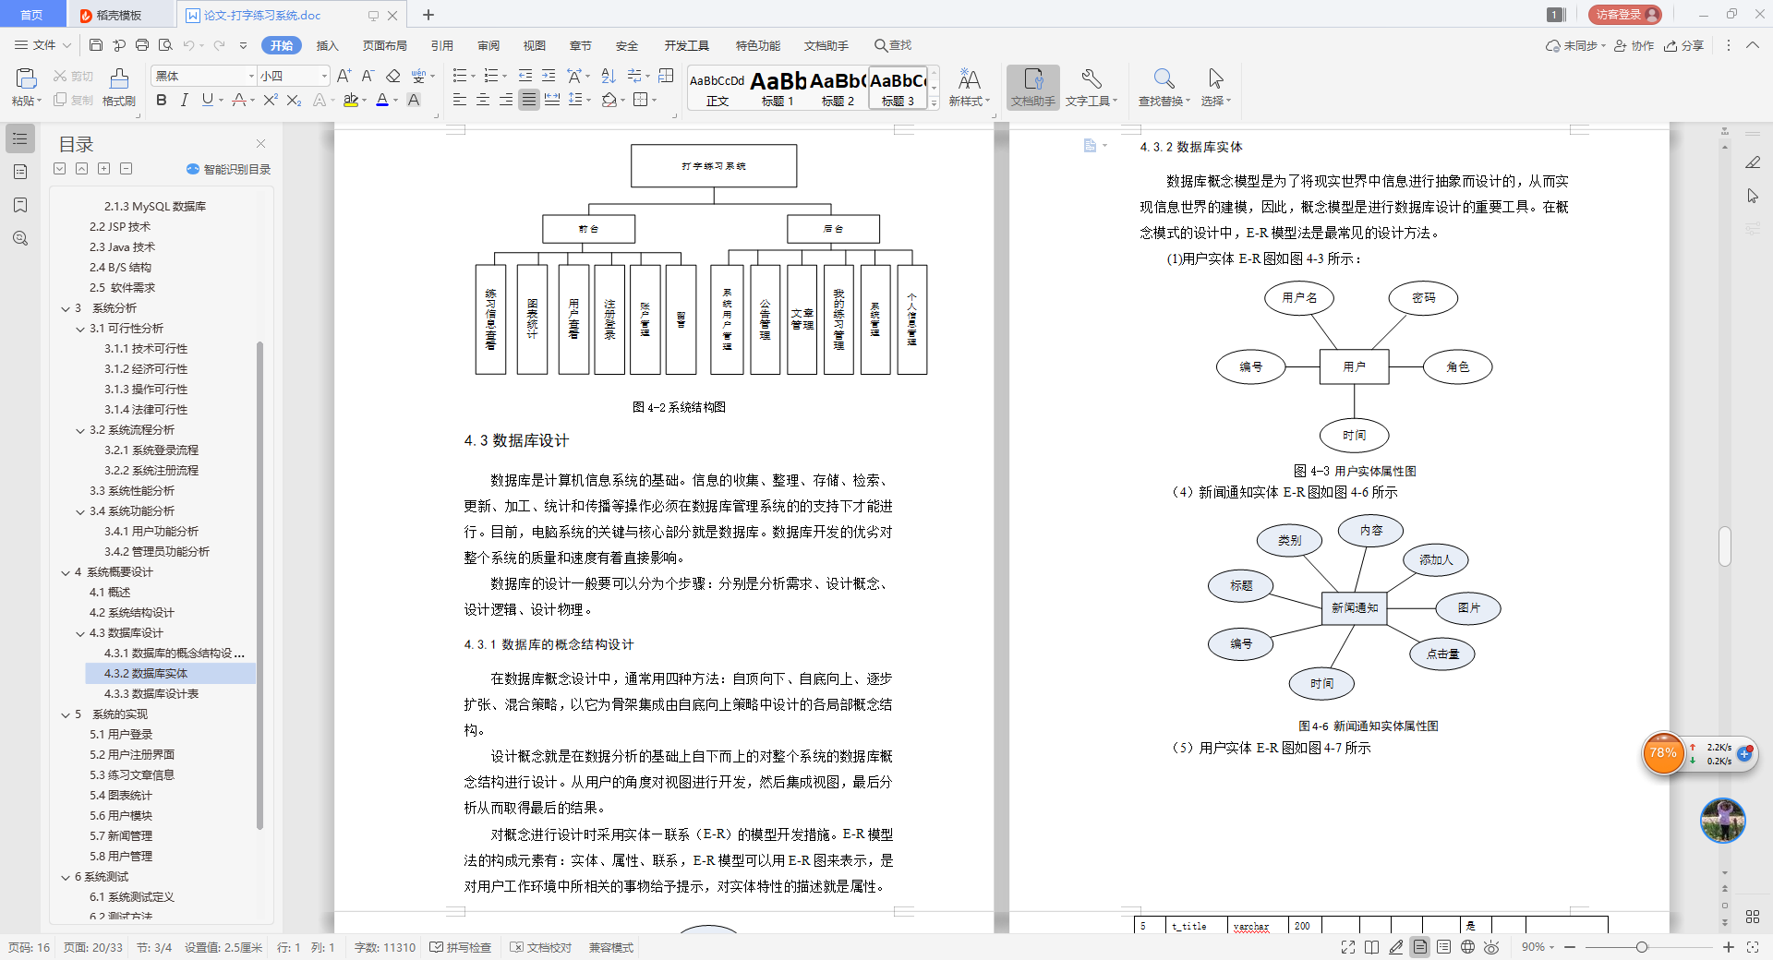Screen dimensions: 1773x960
Task: Open Print Preview from quick toolbar
Action: click(165, 44)
